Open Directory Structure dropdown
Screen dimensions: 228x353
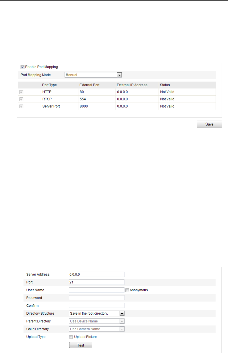coord(97,313)
